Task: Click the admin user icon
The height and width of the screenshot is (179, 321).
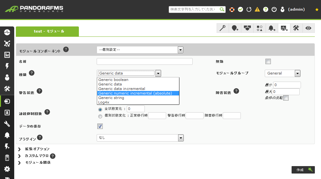Action: pyautogui.click(x=283, y=9)
